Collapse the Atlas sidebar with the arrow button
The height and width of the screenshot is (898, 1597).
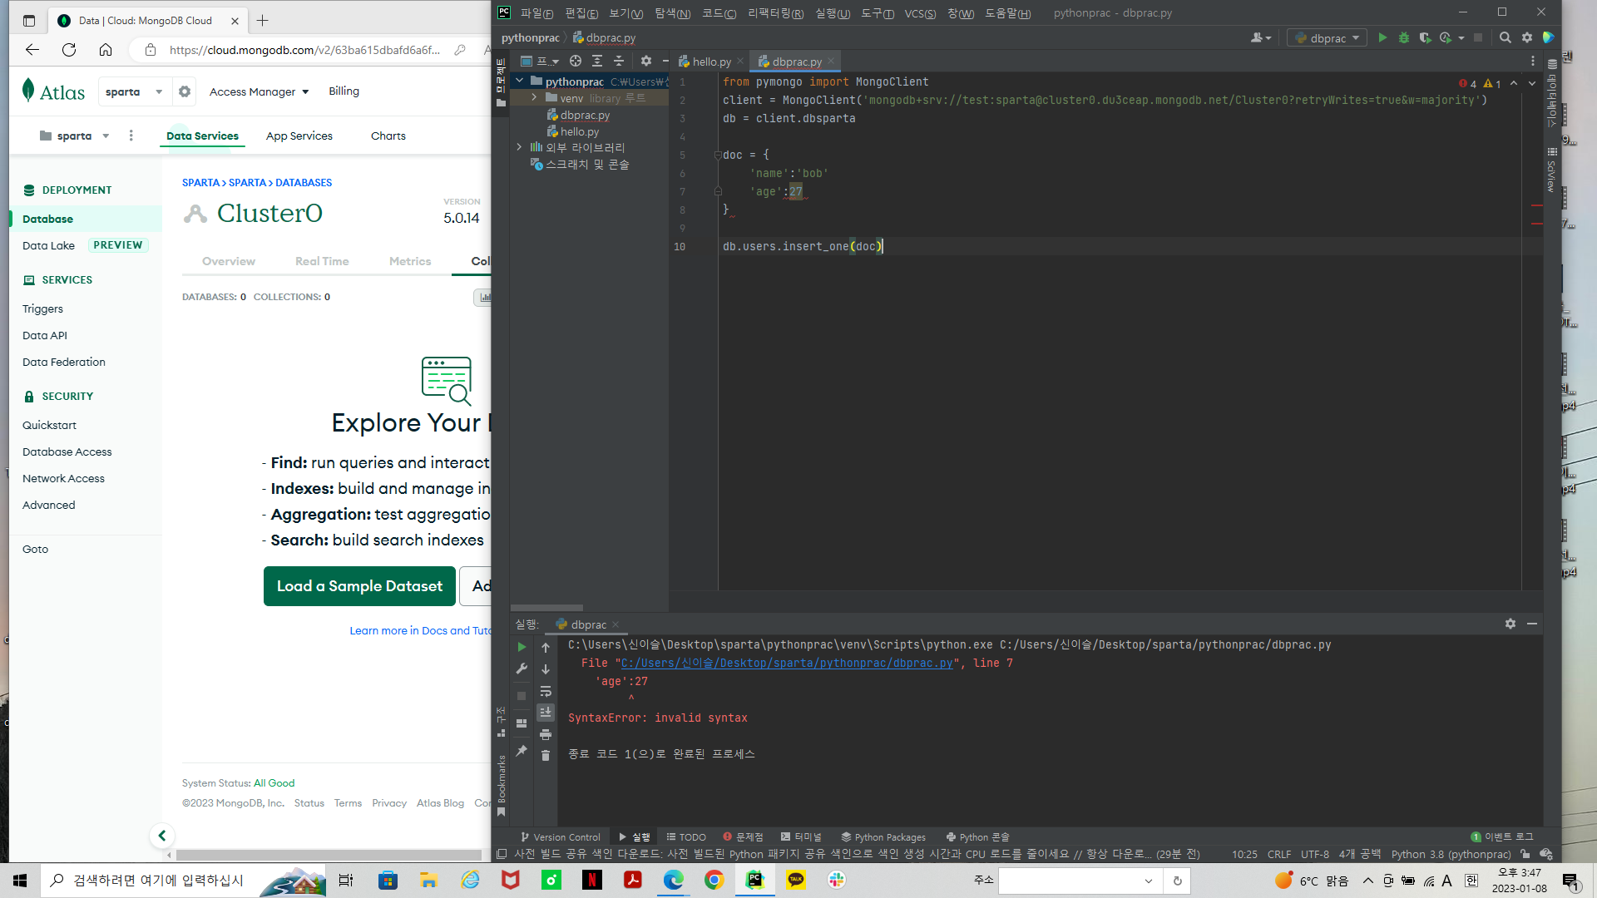click(162, 836)
